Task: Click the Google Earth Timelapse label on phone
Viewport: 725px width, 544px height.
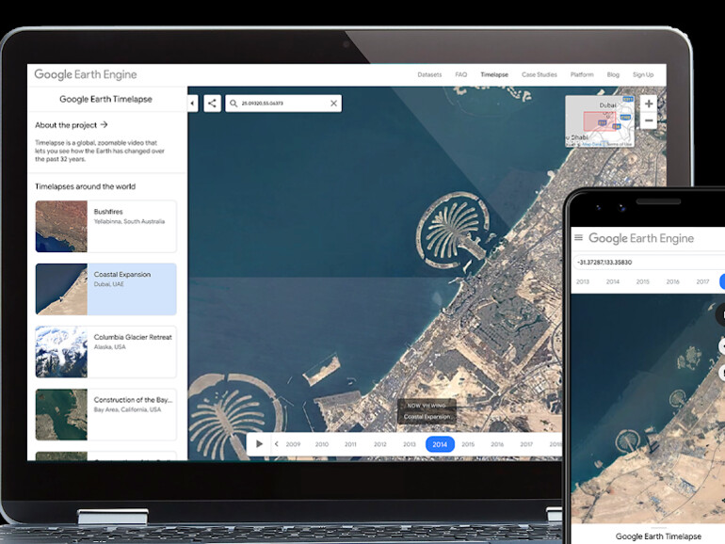Action: pyautogui.click(x=658, y=536)
